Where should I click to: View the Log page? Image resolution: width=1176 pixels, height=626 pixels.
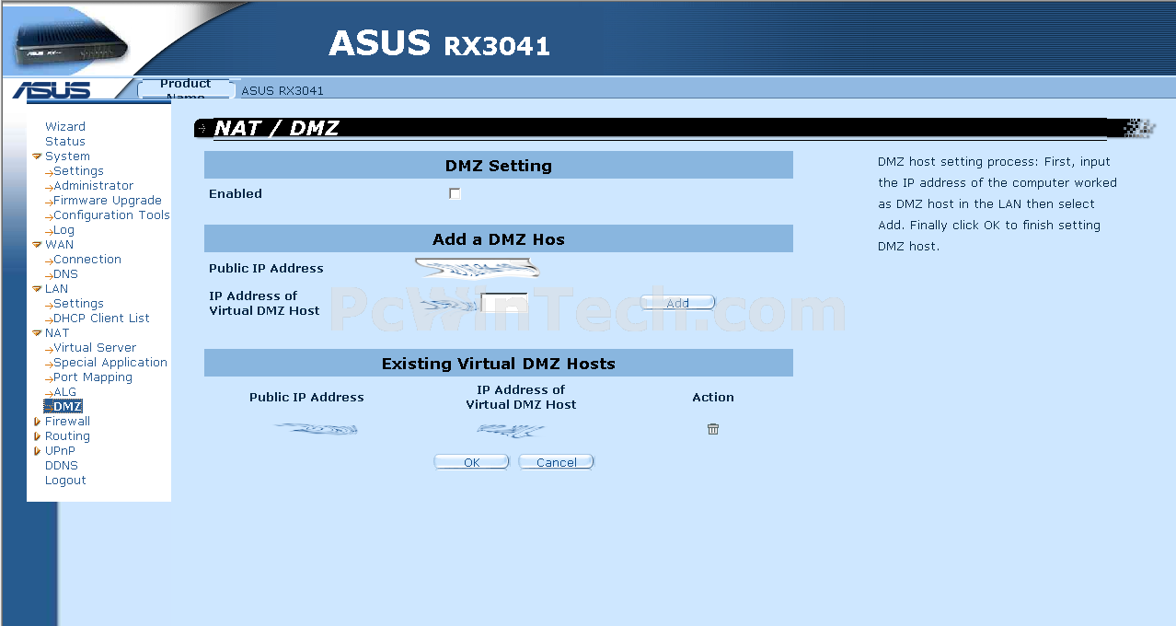coord(63,230)
